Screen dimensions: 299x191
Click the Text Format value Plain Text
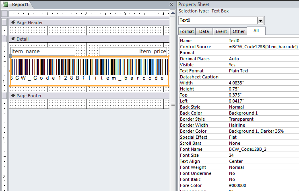point(264,71)
